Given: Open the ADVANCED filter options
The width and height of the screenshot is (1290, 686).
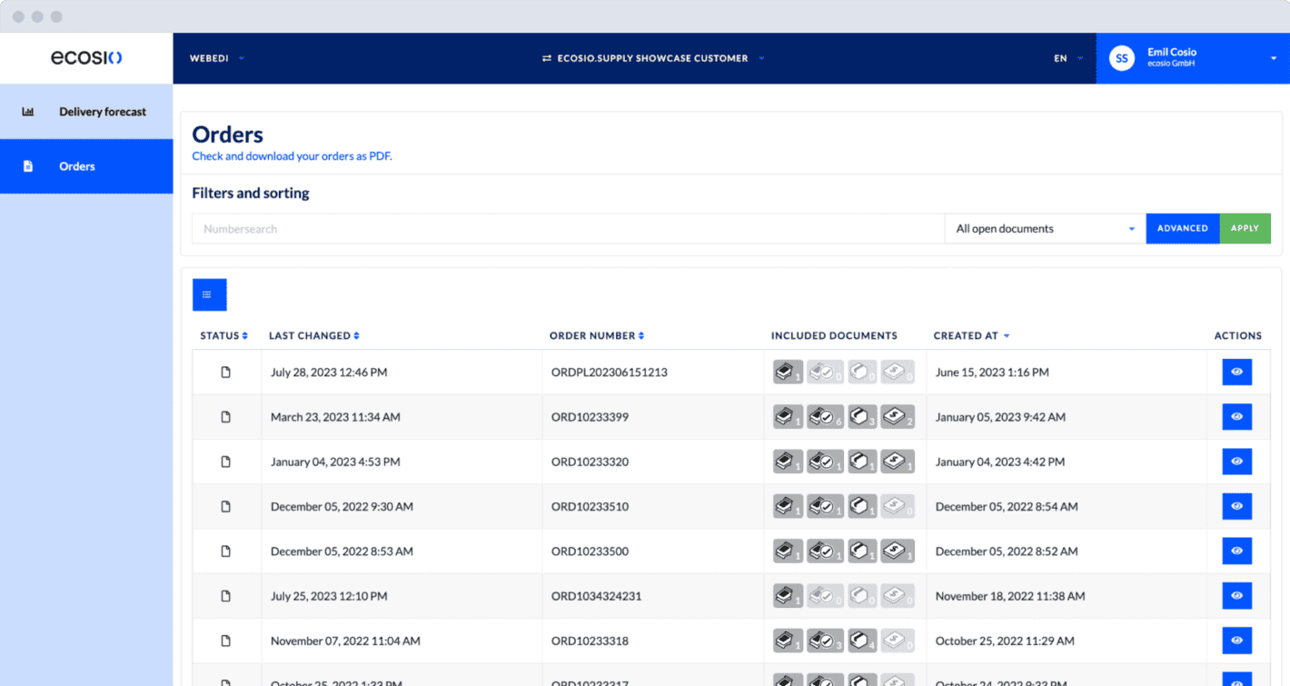Looking at the screenshot, I should tap(1182, 228).
